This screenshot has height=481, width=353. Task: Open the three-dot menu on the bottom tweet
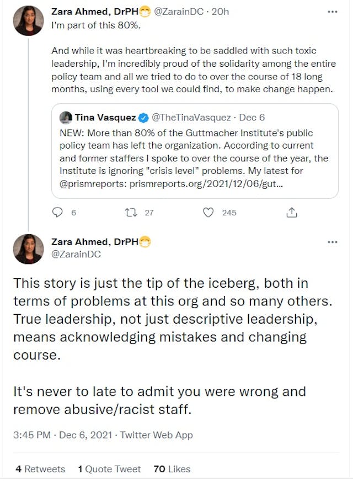point(333,241)
